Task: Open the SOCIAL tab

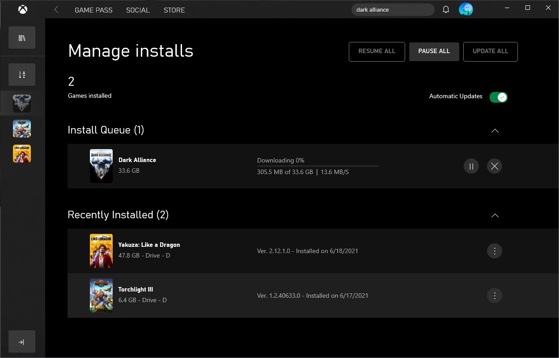Action: point(138,10)
